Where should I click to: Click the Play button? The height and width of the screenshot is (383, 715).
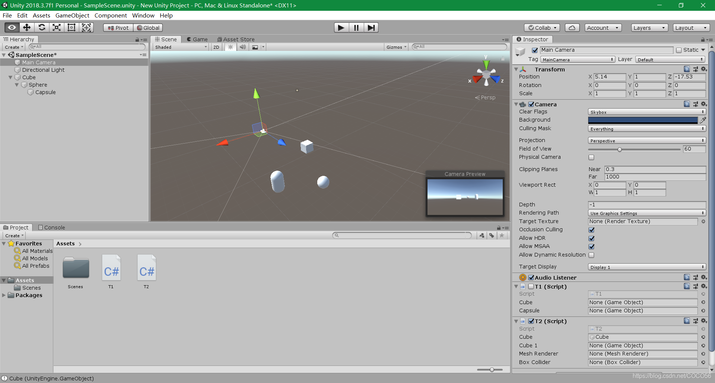[x=341, y=28]
